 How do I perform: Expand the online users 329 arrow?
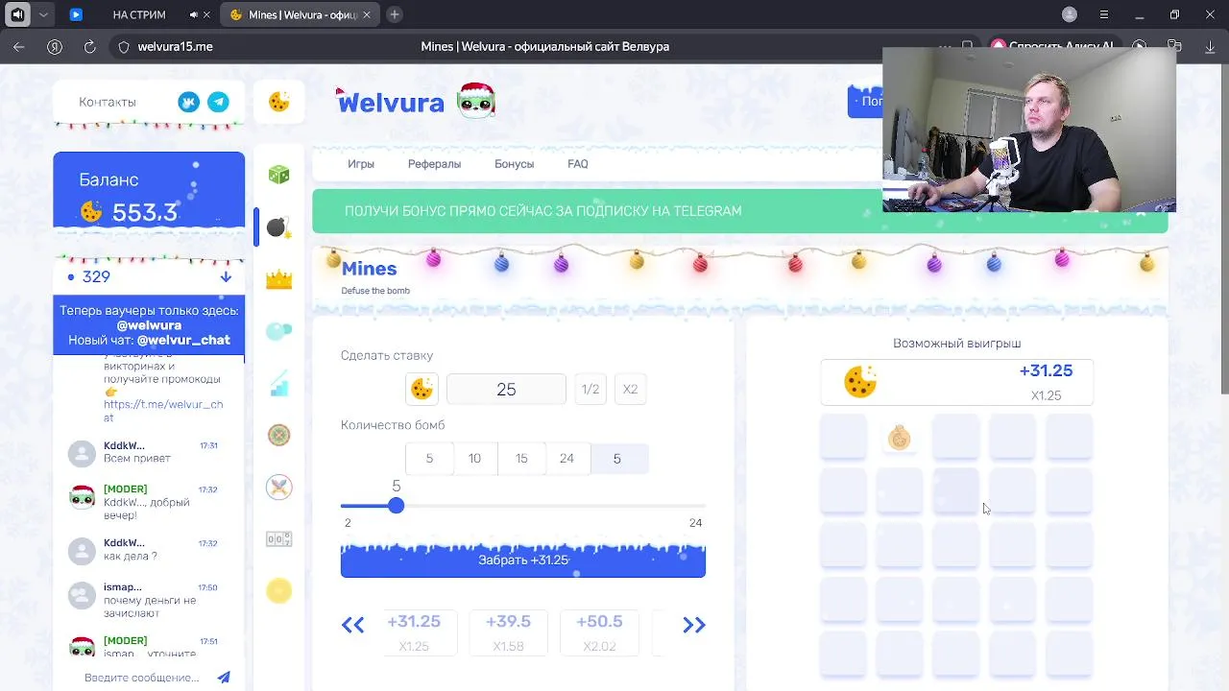click(x=226, y=276)
